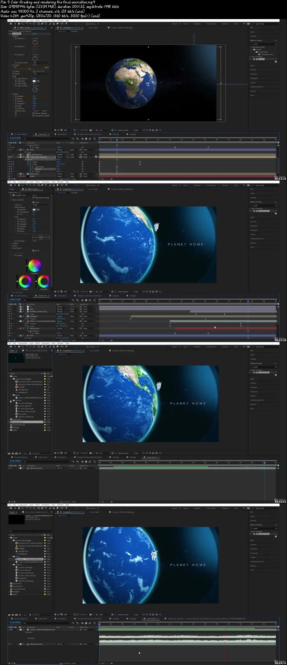Mute the royalty mp3 layer audio, 0:09:14 timeline
The image size is (287, 665).
11,630
